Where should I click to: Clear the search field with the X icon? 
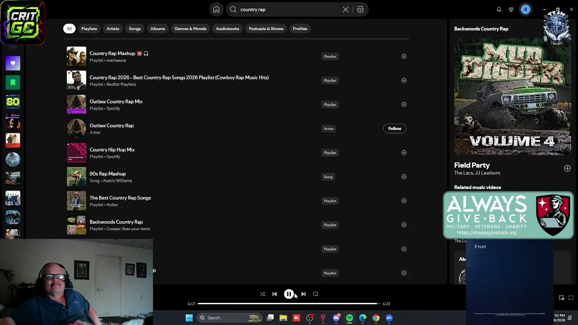point(345,9)
